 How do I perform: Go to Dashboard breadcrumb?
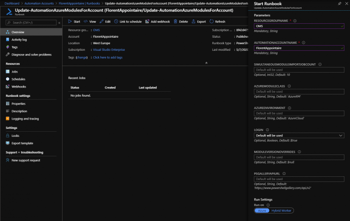point(12,3)
